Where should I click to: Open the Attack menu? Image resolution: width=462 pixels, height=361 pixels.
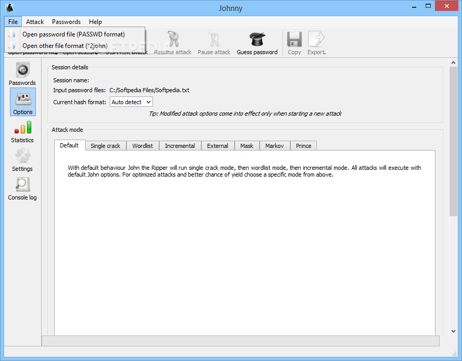point(35,22)
